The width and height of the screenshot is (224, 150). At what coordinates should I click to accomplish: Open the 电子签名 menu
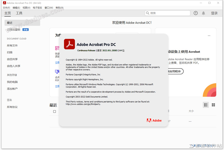click(37, 8)
